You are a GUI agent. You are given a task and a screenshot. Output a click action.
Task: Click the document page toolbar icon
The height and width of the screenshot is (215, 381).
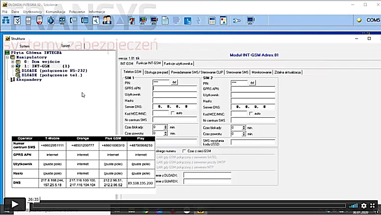point(165,20)
